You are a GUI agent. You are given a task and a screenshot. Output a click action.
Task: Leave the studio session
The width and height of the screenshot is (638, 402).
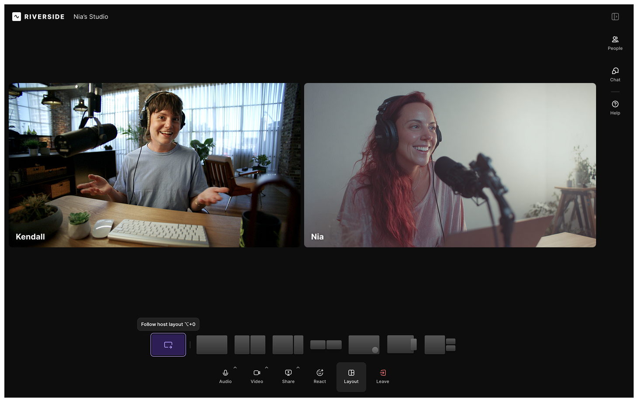(x=382, y=376)
